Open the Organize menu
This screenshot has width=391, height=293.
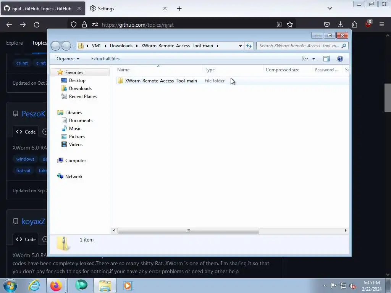[68, 59]
